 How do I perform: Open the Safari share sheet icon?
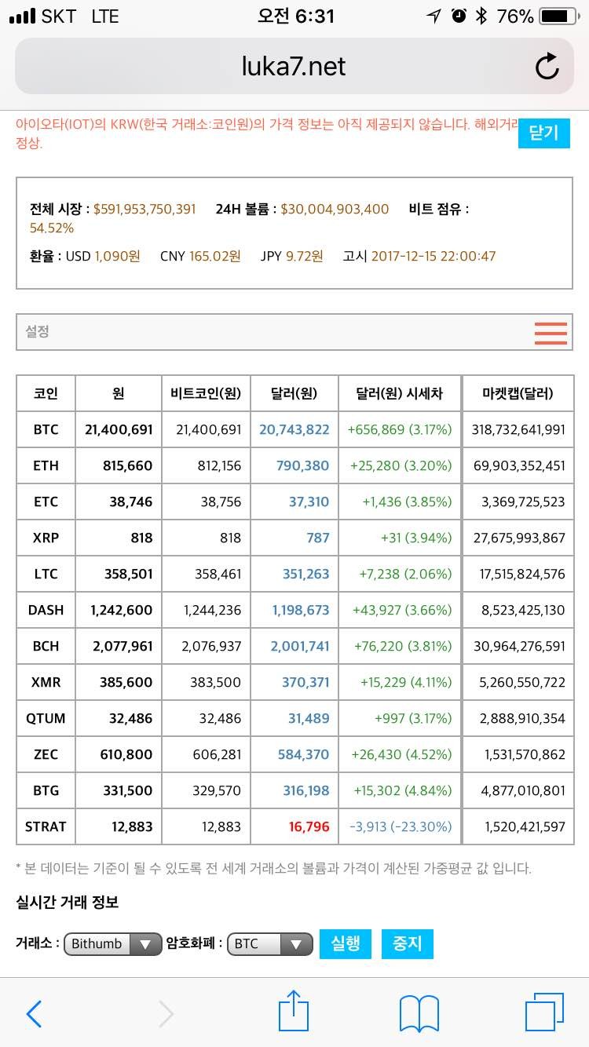click(x=294, y=1012)
